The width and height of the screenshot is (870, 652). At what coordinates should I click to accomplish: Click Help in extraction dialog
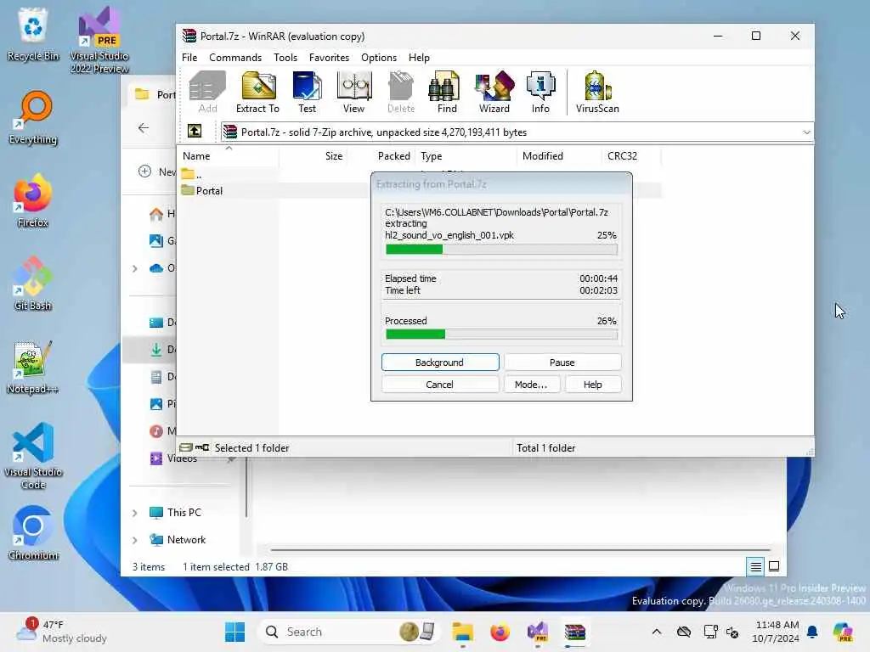[x=592, y=385]
